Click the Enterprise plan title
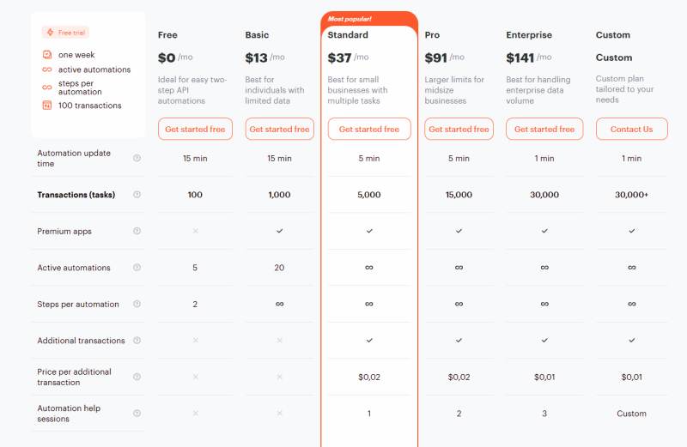Image resolution: width=687 pixels, height=447 pixels. click(529, 35)
